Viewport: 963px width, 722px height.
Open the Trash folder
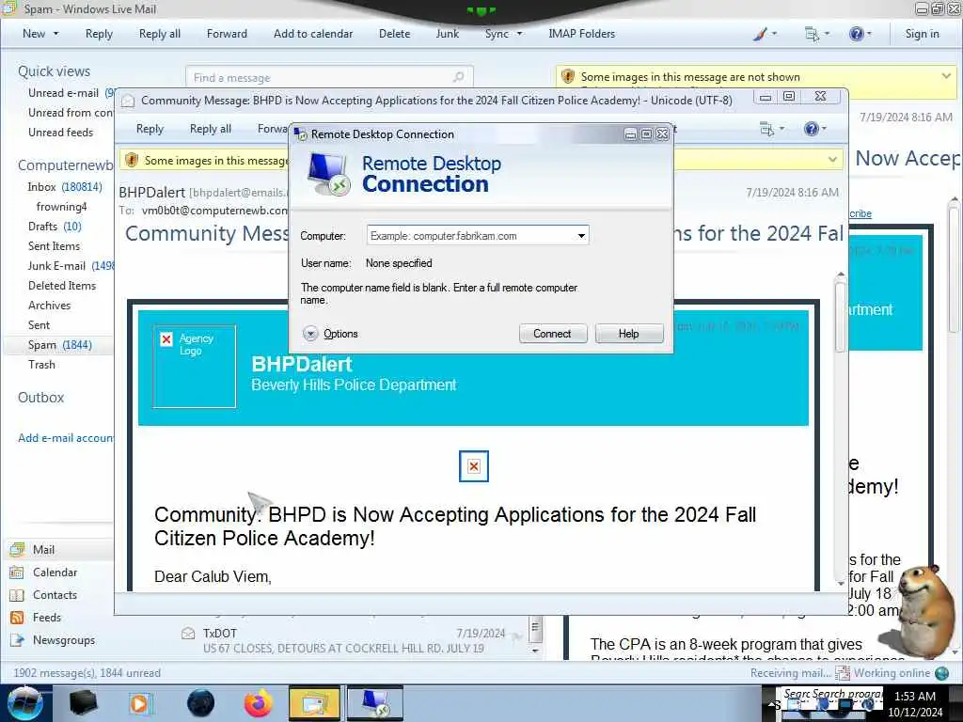pyautogui.click(x=41, y=365)
